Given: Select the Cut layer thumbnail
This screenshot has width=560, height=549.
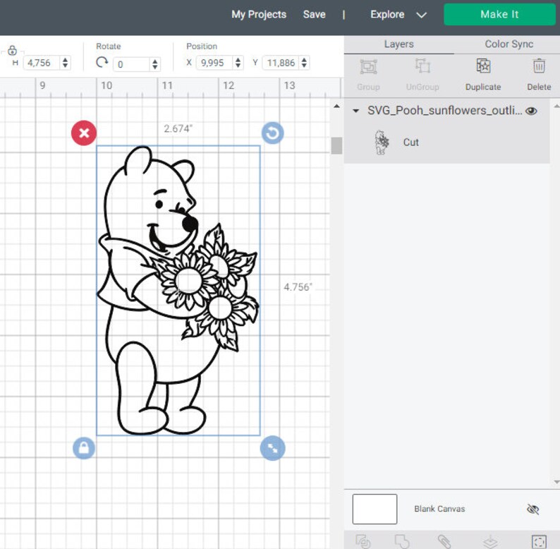Looking at the screenshot, I should 382,143.
